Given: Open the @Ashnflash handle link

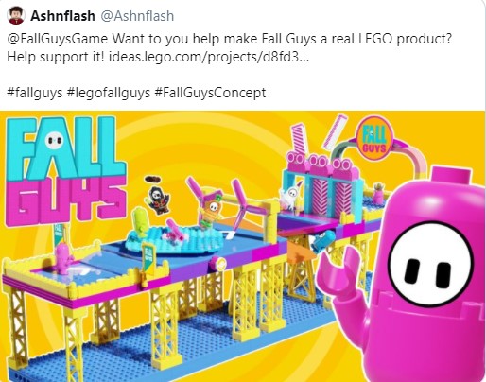Looking at the screenshot, I should 137,16.
